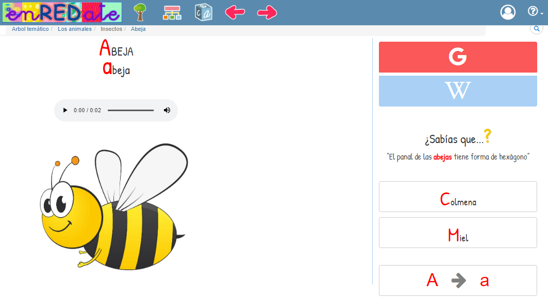Open the related word Colmena
Viewport: 548px width, 299px height.
(458, 197)
